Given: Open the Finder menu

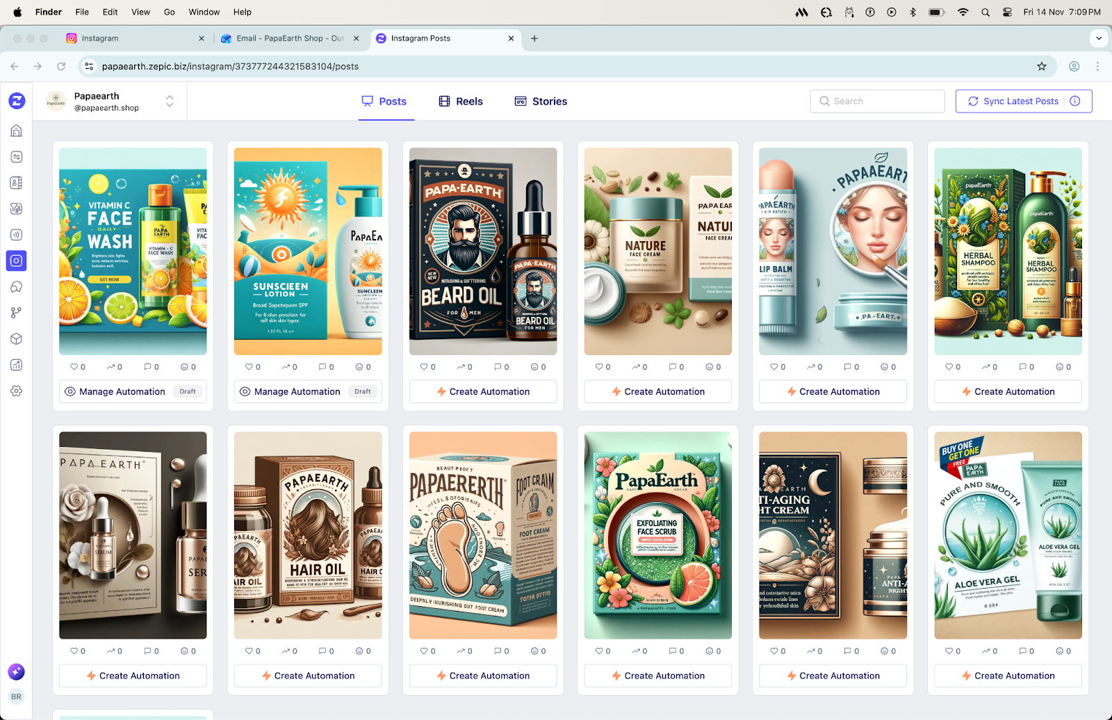Looking at the screenshot, I should 49,12.
